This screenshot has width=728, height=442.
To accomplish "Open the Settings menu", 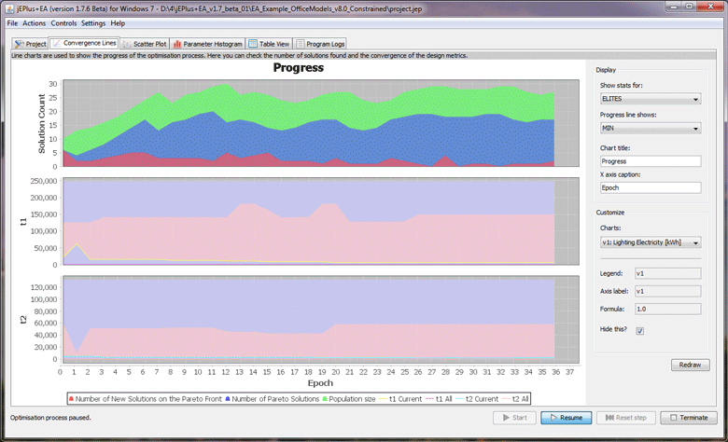I will tap(92, 23).
